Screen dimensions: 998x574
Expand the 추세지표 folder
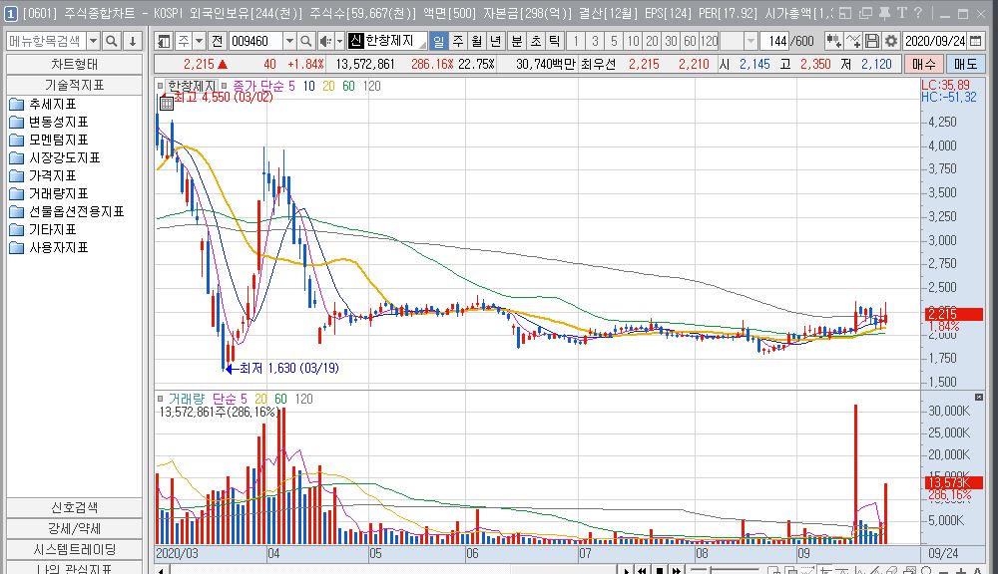(x=43, y=104)
